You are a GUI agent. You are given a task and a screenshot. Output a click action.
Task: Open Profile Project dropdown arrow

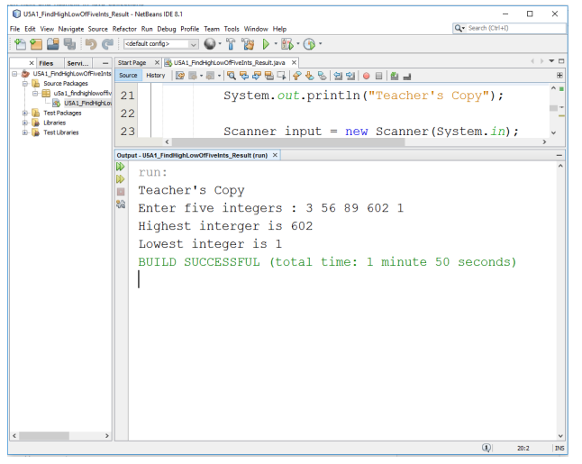click(320, 44)
